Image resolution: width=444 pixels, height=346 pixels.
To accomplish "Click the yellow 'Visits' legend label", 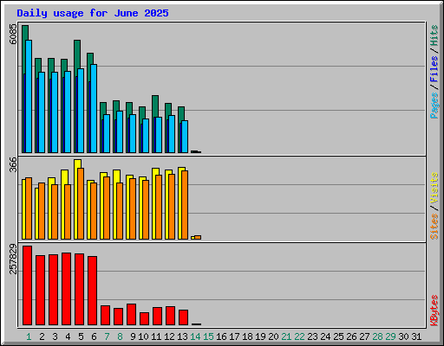I will tap(434, 189).
